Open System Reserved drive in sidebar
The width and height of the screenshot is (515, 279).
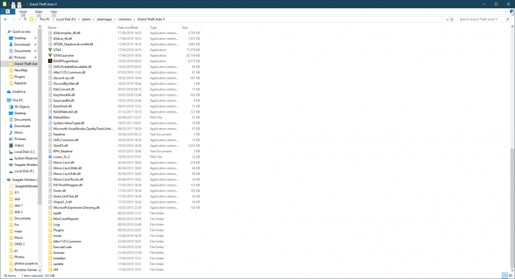coord(26,158)
